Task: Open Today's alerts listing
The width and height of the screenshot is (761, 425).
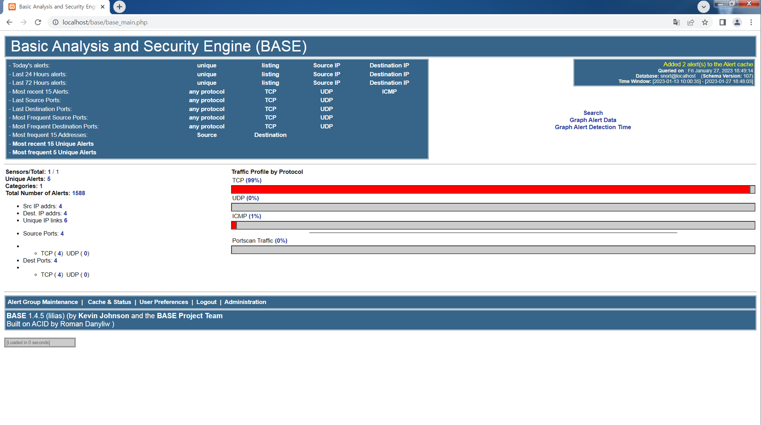Action: [x=270, y=65]
